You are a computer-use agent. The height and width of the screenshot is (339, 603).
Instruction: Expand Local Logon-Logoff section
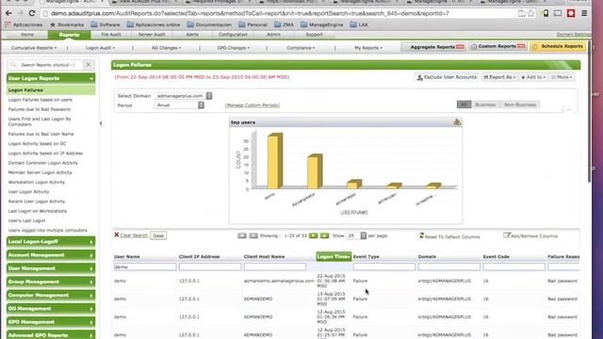(51, 242)
